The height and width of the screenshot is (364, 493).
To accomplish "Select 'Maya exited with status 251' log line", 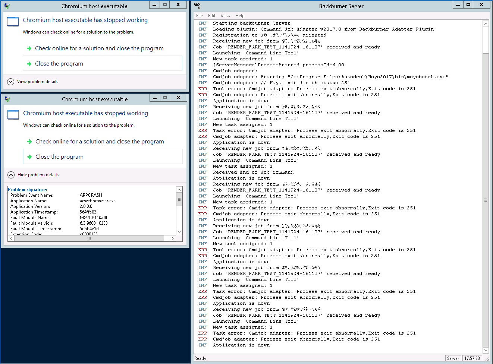I will pos(282,83).
